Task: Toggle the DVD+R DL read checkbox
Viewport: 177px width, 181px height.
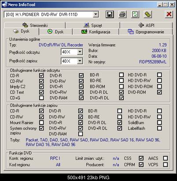Action: click(x=122, y=98)
